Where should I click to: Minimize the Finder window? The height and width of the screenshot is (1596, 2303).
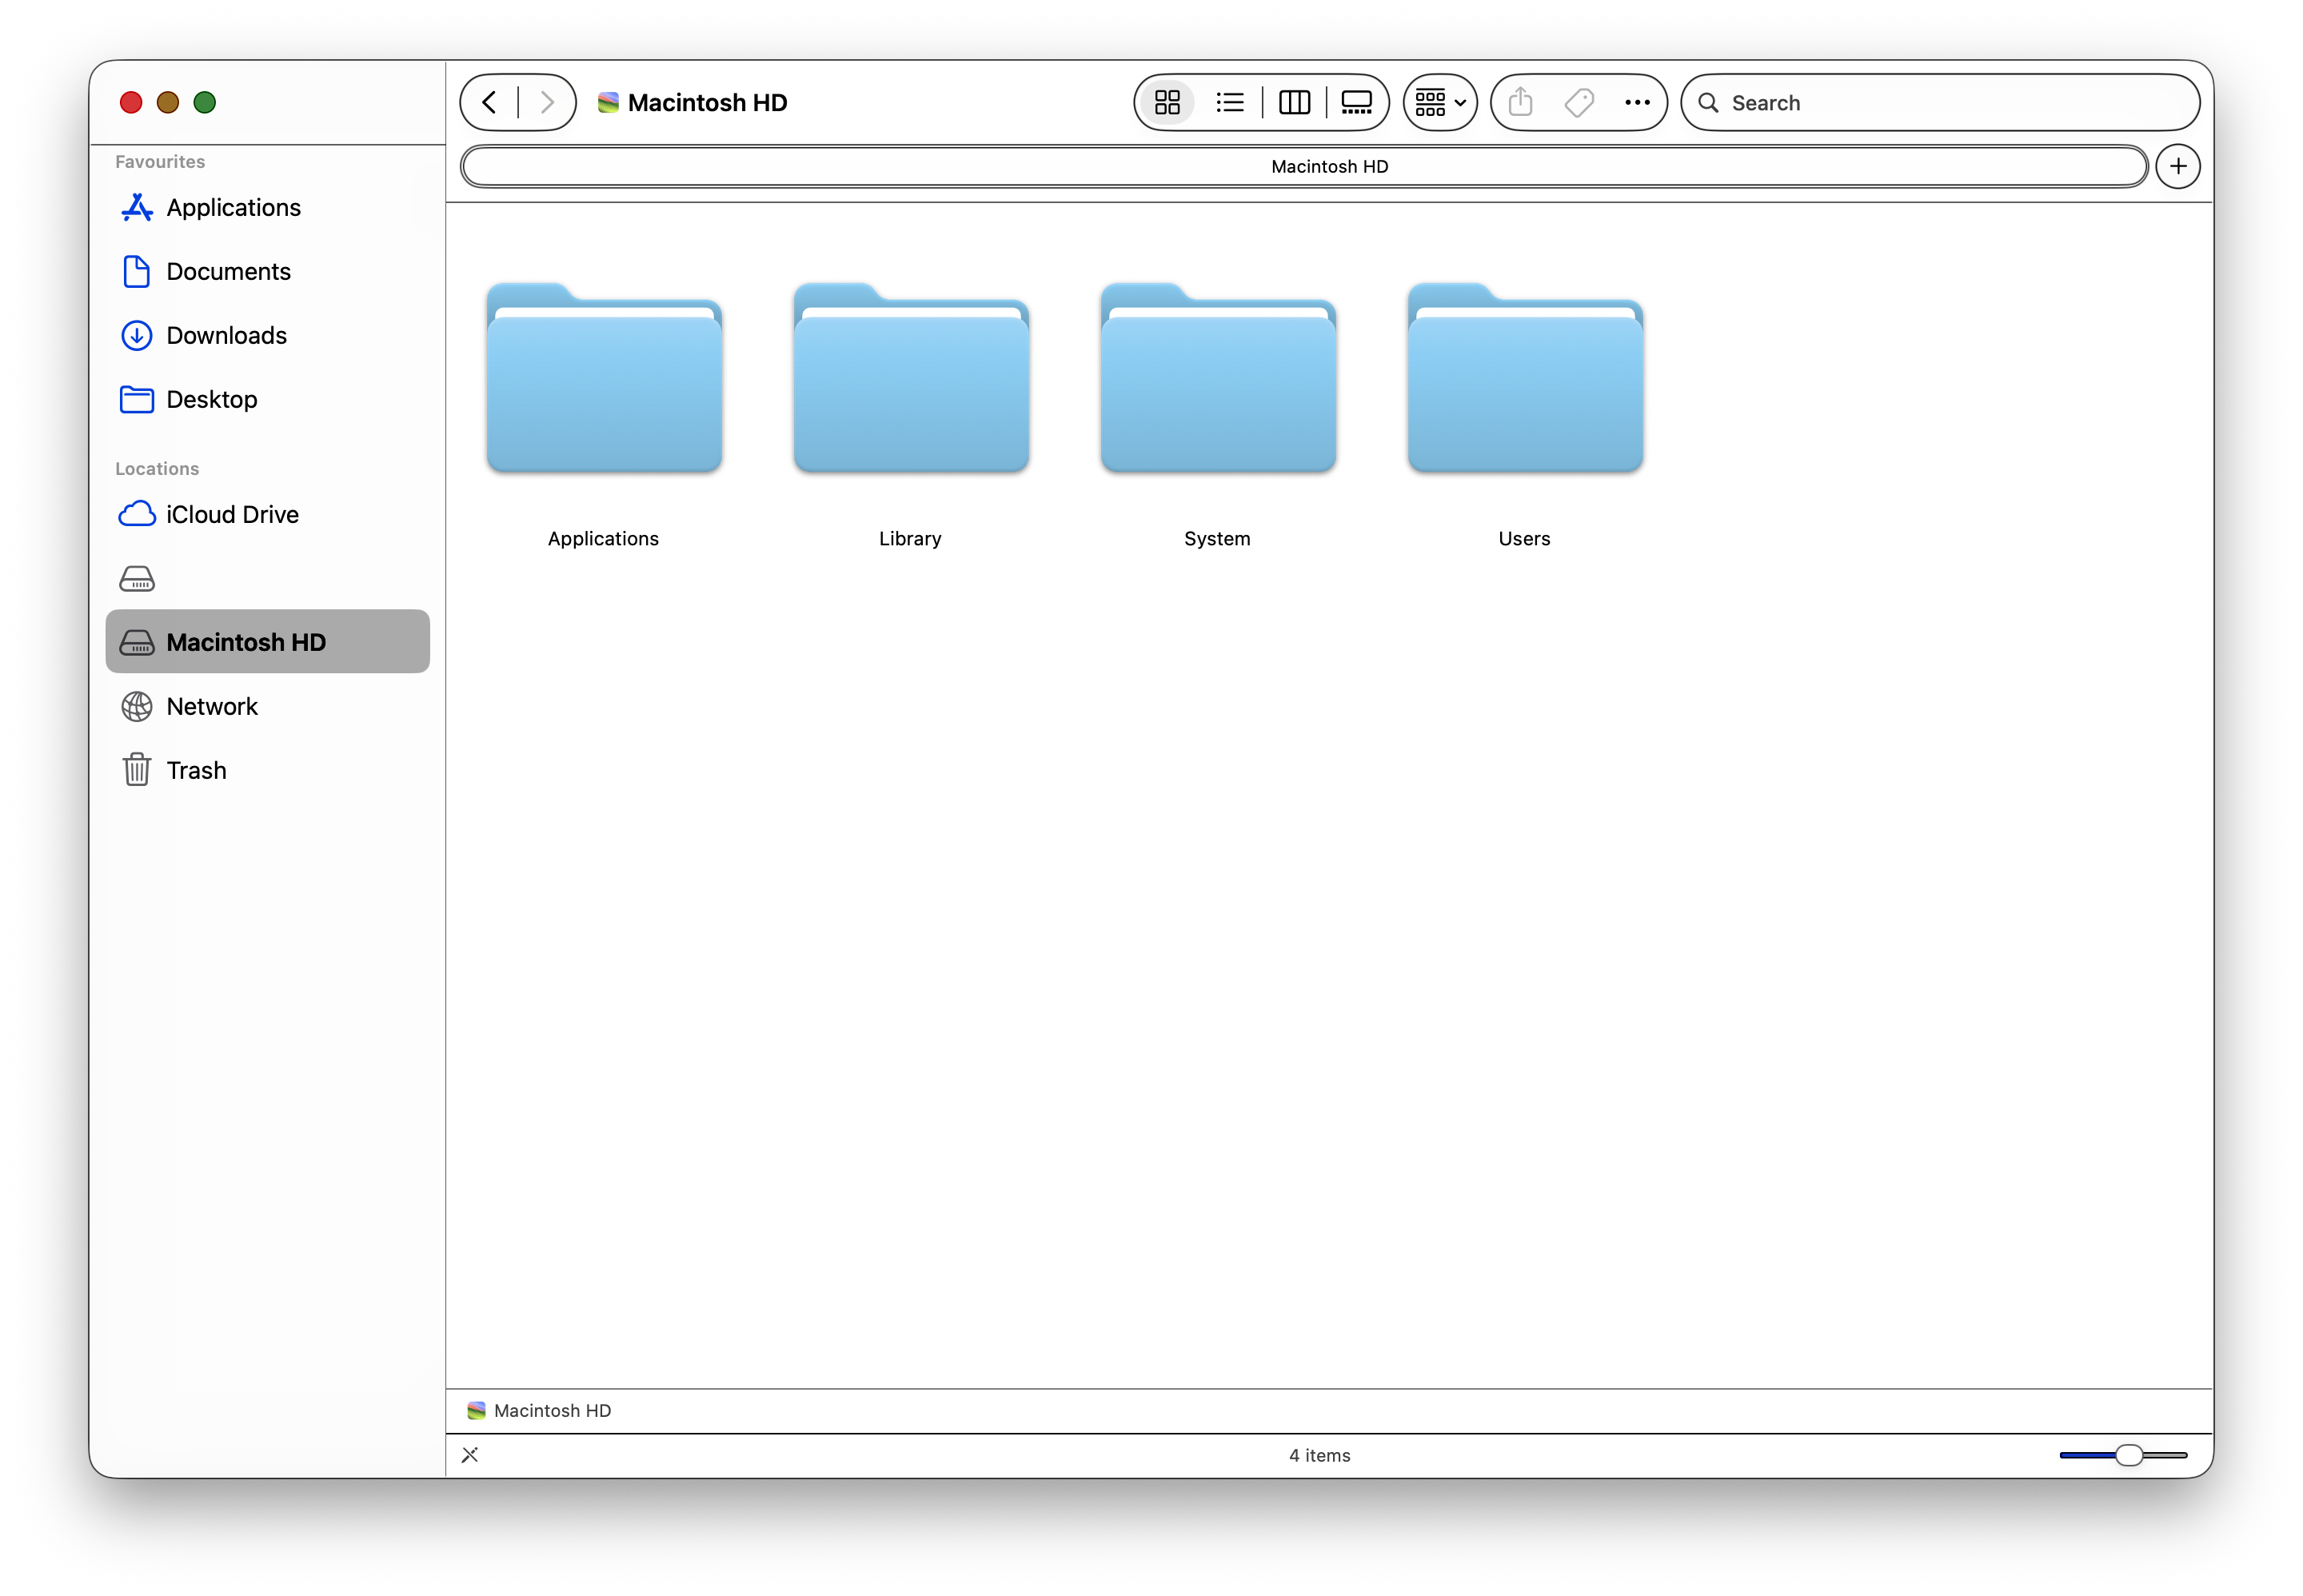[x=168, y=102]
